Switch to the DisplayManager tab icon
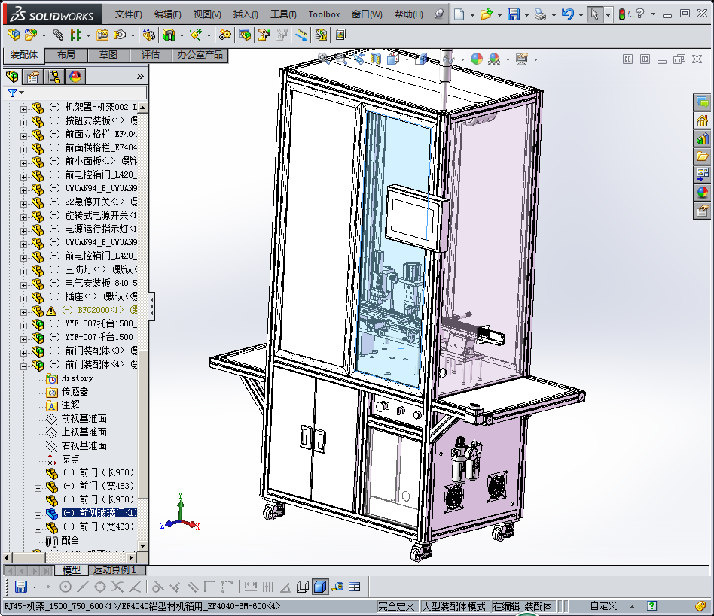Screen dimensions: 714x616 click(x=75, y=77)
